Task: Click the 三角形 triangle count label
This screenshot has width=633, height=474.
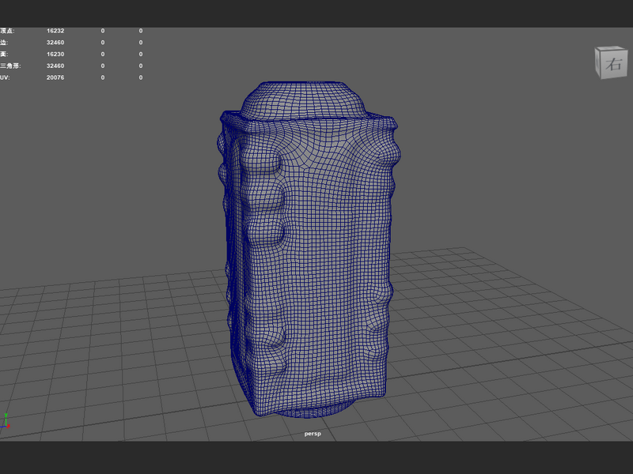Action: 10,66
